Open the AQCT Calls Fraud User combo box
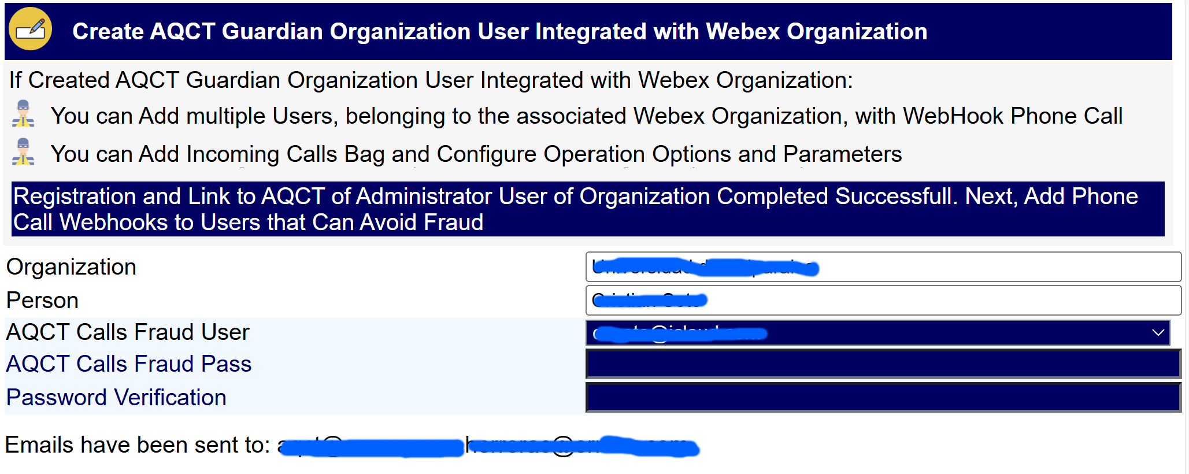The image size is (1189, 474). pyautogui.click(x=877, y=332)
